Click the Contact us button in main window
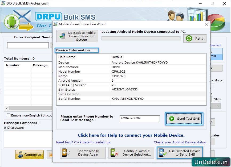The image size is (231, 167). 30,155
